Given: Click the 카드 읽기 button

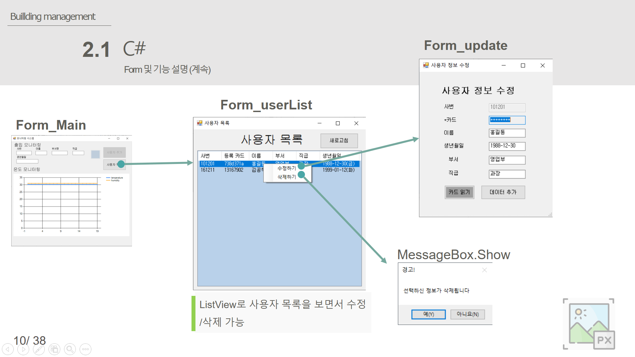Looking at the screenshot, I should pos(459,192).
